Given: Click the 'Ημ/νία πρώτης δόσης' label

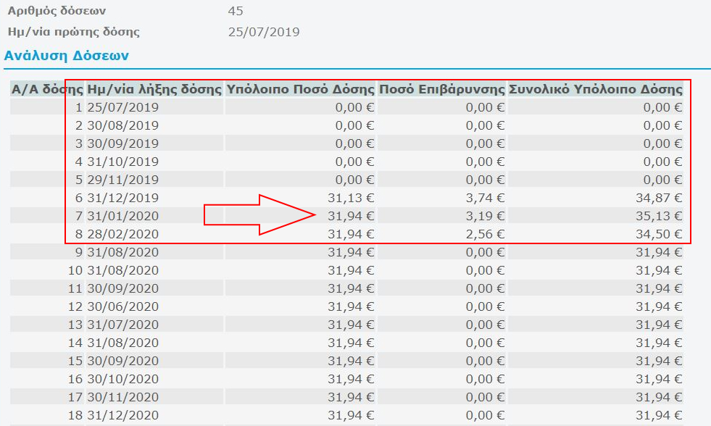Looking at the screenshot, I should (73, 32).
